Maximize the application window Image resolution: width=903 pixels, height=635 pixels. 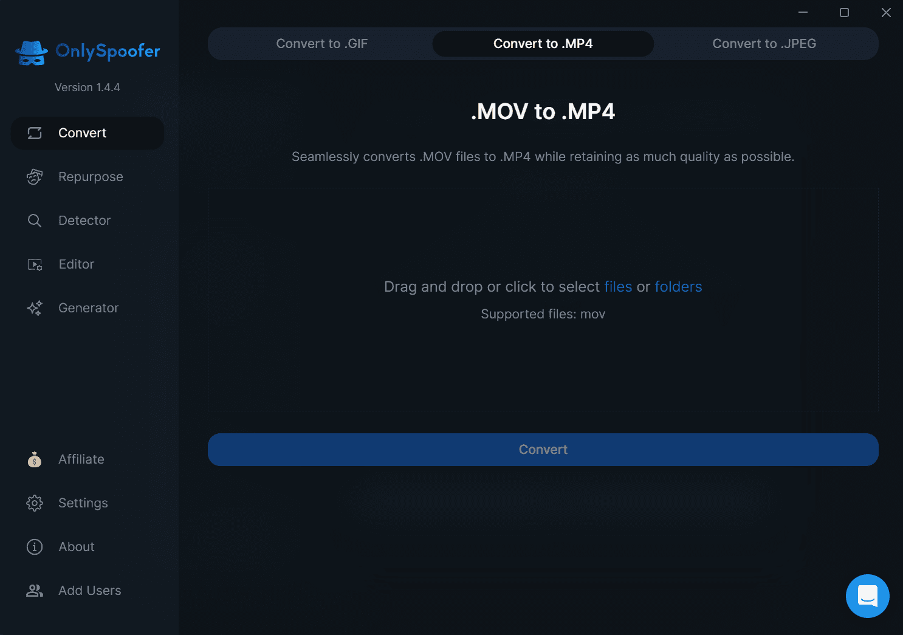coord(844,13)
